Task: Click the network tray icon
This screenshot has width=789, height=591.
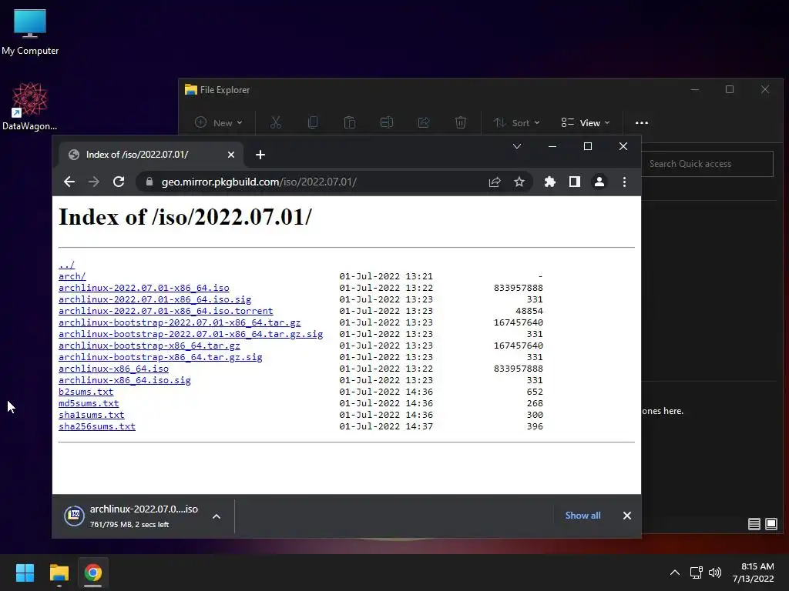Action: click(697, 573)
